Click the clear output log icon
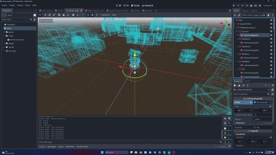 pos(225,118)
